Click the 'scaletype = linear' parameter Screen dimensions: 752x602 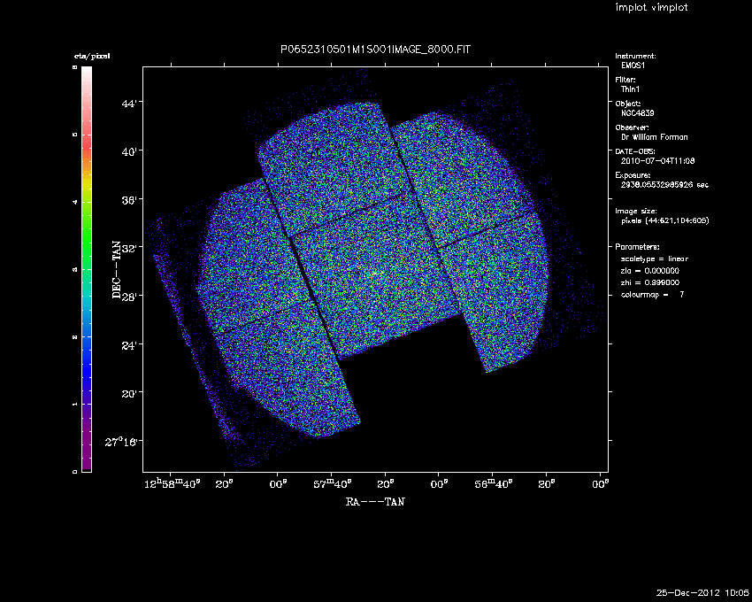click(654, 259)
